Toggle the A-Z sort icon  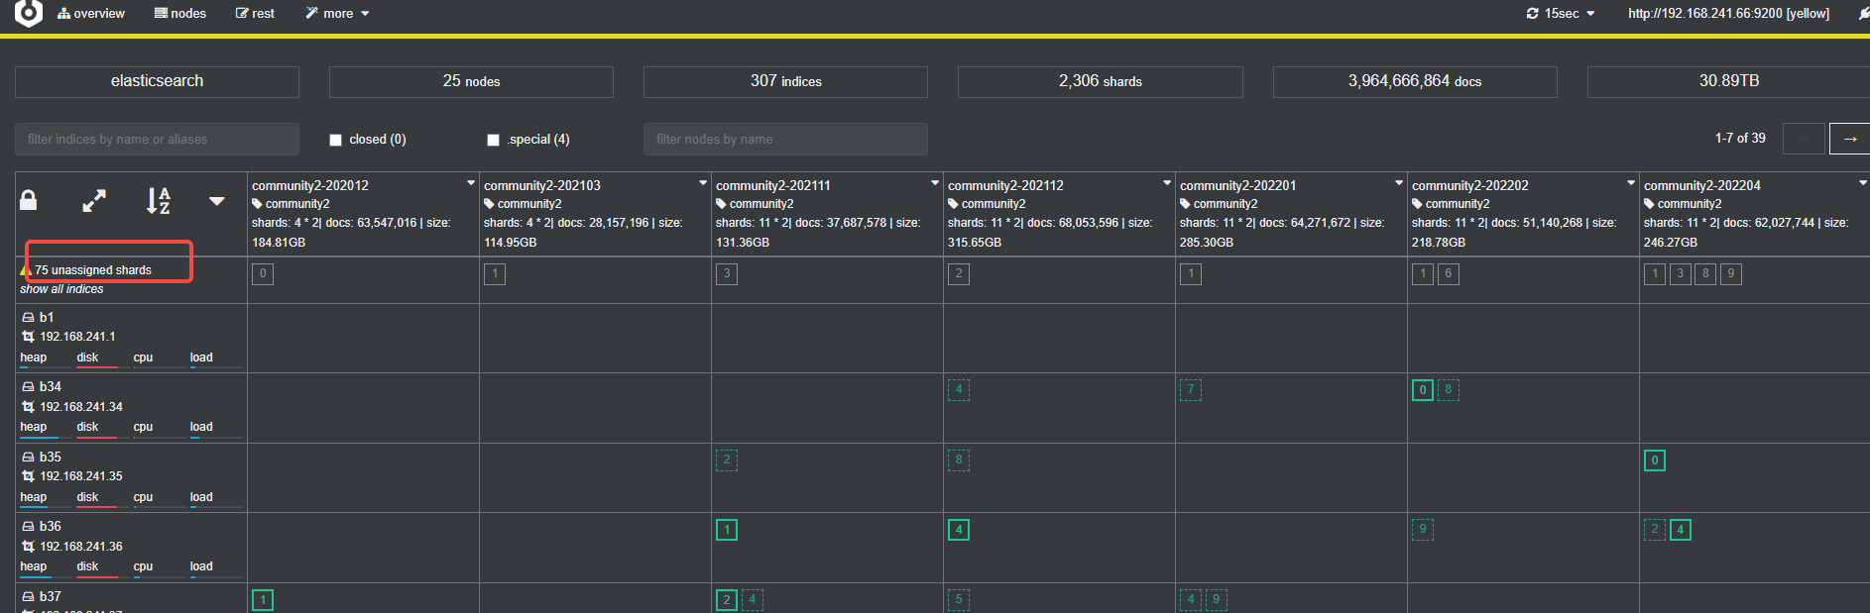(x=159, y=201)
